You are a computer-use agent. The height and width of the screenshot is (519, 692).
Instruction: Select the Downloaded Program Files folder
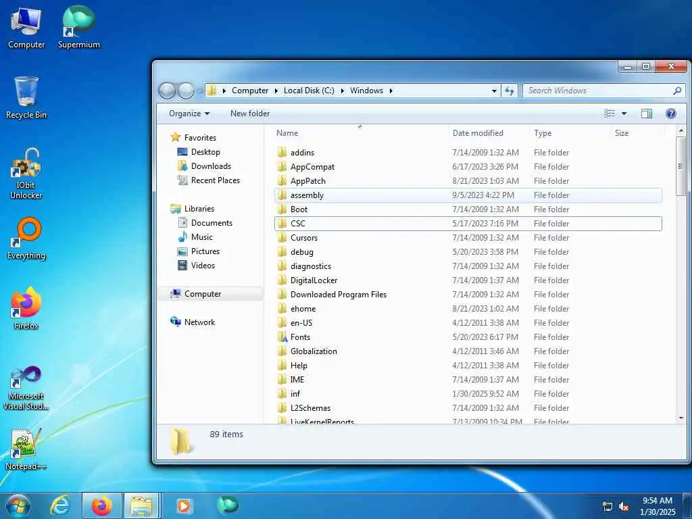[x=468, y=295]
